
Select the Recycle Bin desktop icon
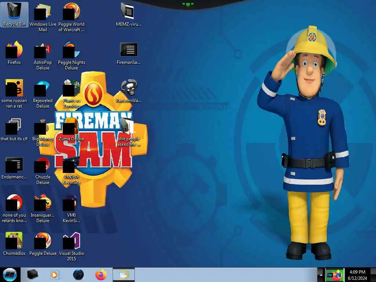tap(14, 15)
